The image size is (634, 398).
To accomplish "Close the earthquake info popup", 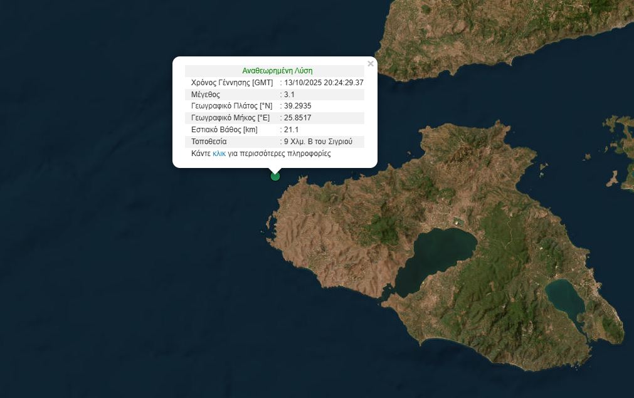I will [x=371, y=64].
